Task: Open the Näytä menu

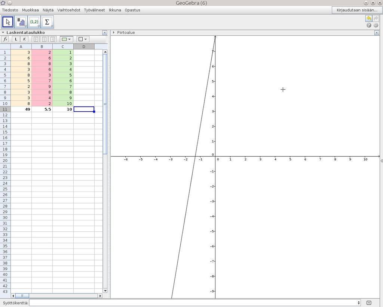Action: [48, 10]
